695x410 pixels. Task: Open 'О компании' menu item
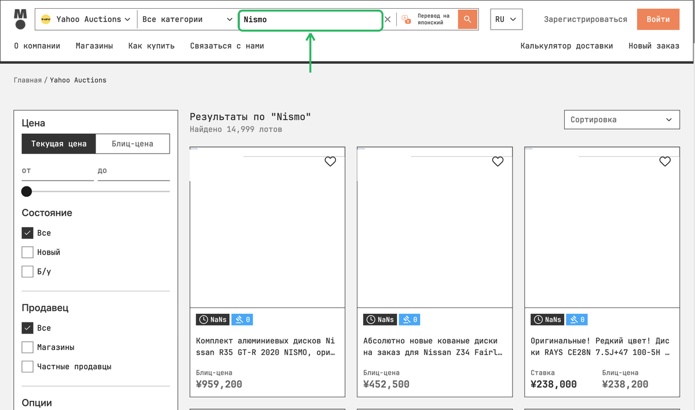pos(37,46)
